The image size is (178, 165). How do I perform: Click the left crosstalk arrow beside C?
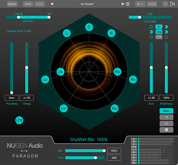[151, 27]
